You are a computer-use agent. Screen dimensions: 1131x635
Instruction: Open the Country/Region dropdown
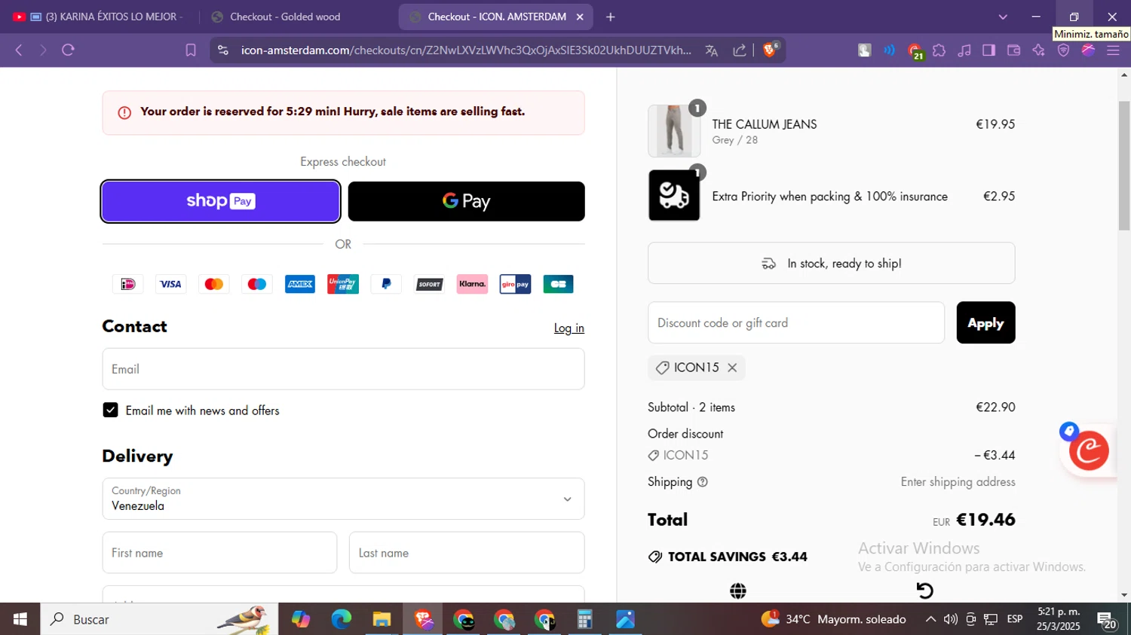coord(343,499)
